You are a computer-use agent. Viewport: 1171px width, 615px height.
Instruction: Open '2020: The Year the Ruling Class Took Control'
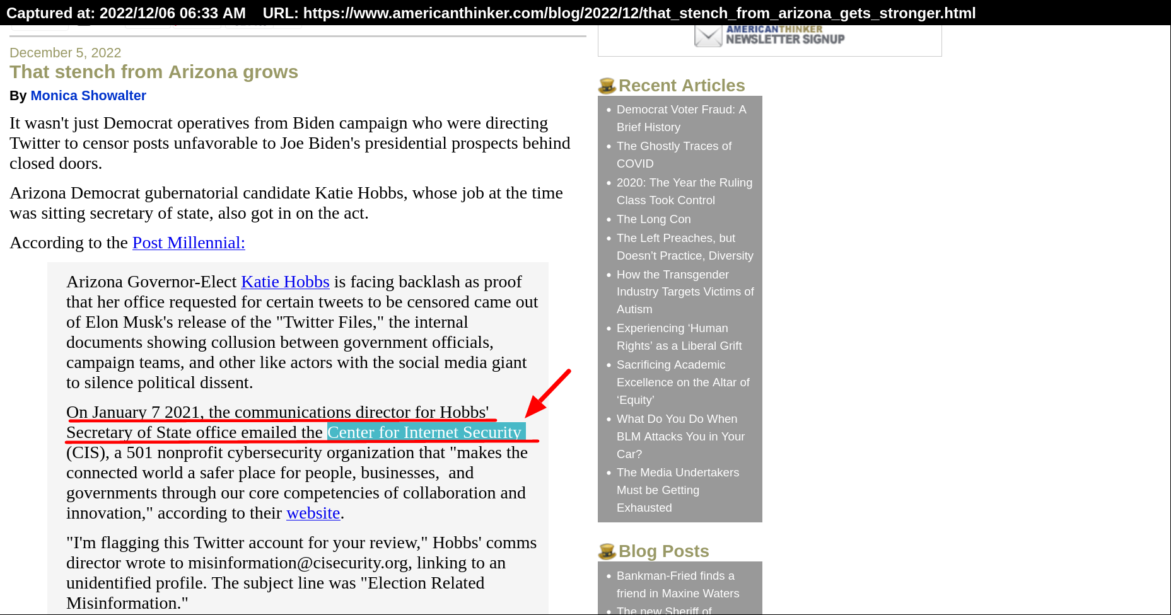684,192
